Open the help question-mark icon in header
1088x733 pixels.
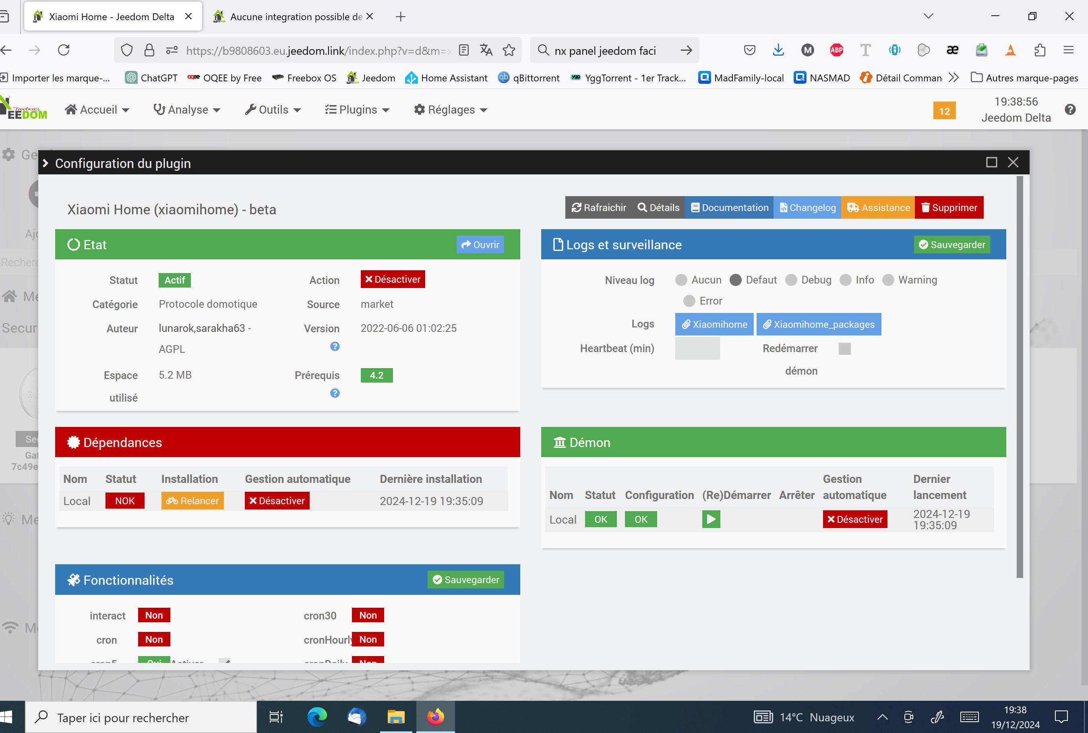tap(1070, 110)
